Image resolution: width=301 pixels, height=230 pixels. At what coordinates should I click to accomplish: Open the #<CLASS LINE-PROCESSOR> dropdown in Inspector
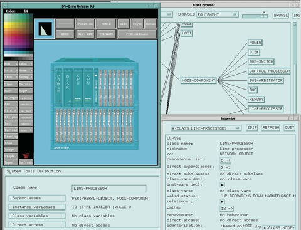pos(206,128)
